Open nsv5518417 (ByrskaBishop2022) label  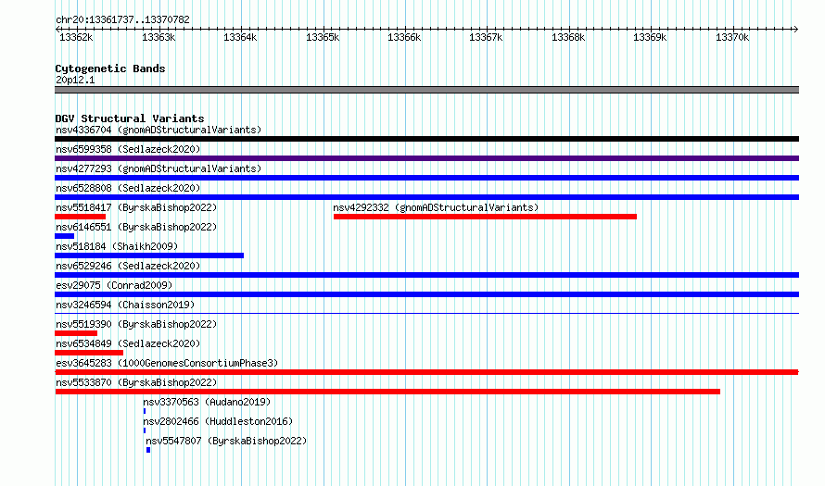136,207
